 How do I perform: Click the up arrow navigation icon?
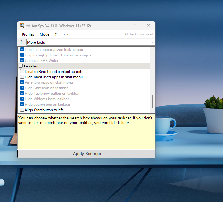click(21, 42)
